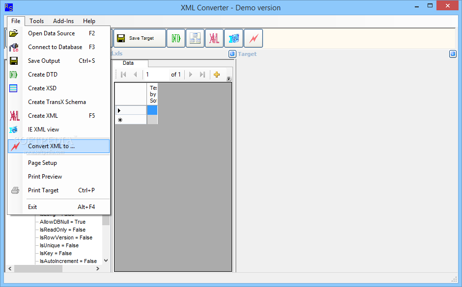Click tree horizontal scrollbar left arrow
Screen dimensions: 462x287
tap(10, 268)
